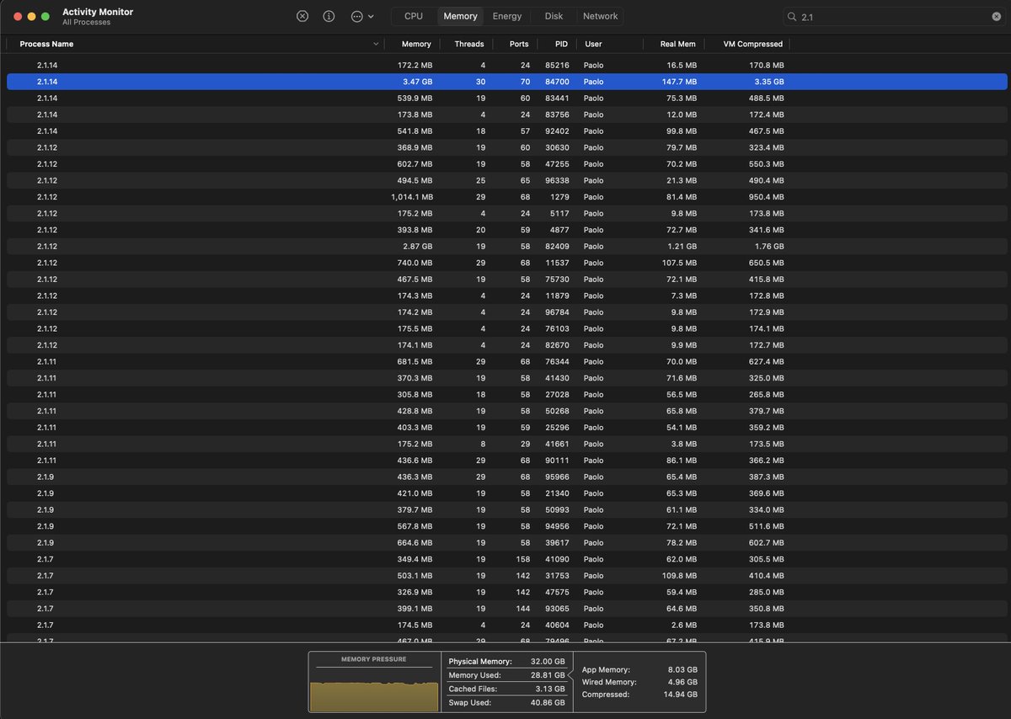The image size is (1011, 719).
Task: Select process row with PID 50268
Action: (x=507, y=411)
